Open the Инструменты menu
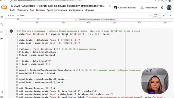The height and width of the screenshot is (98, 174). [x=76, y=10]
